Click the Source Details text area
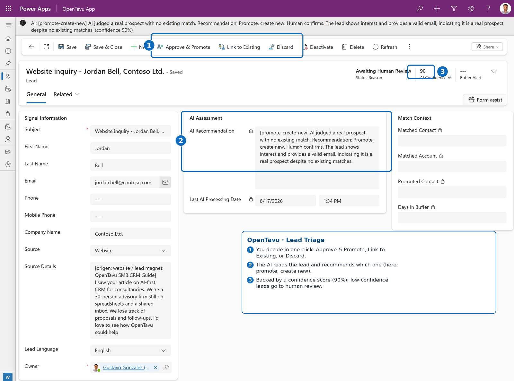The height and width of the screenshot is (381, 514). [x=130, y=300]
